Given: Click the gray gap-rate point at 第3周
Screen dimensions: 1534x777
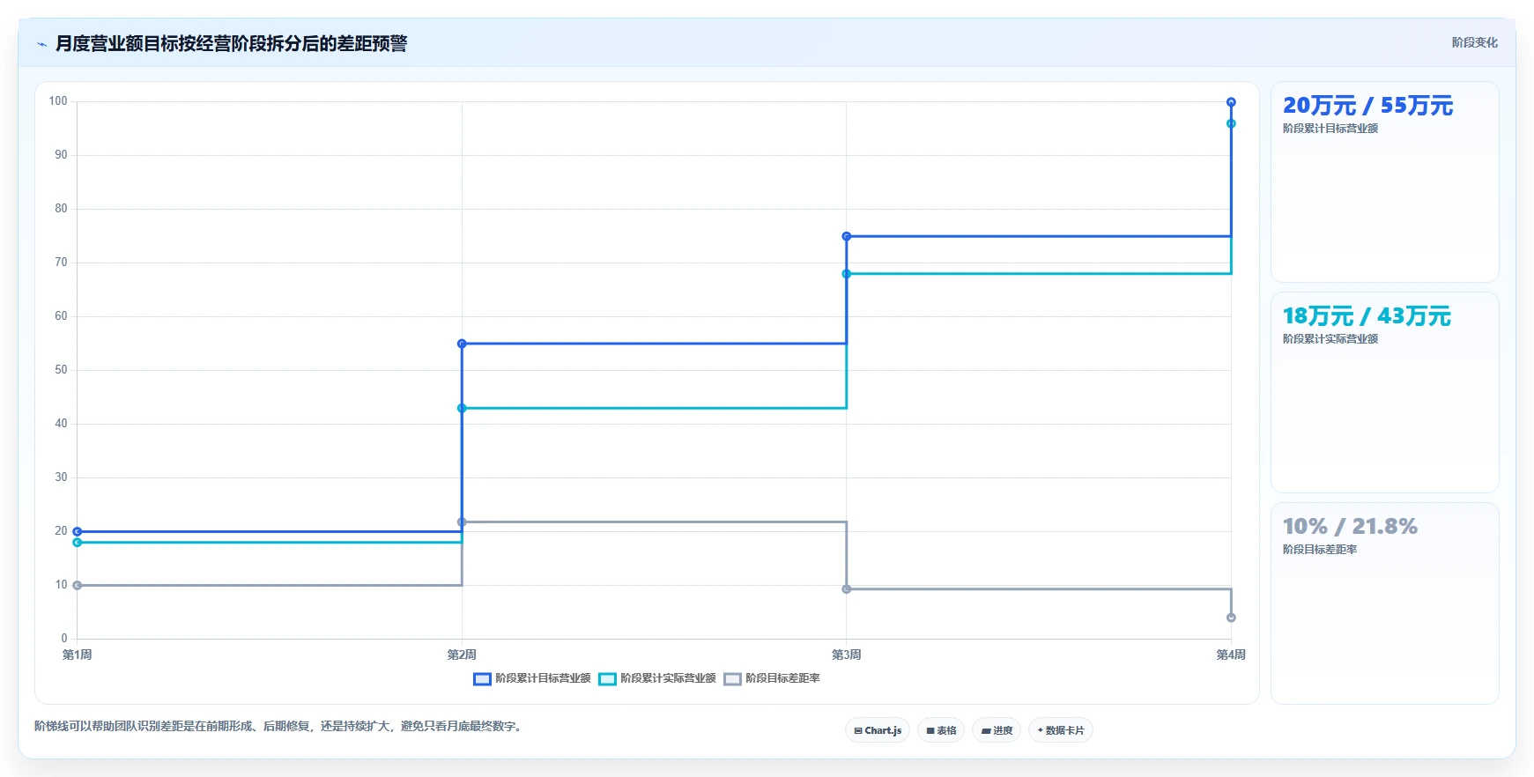Looking at the screenshot, I should pos(847,588).
